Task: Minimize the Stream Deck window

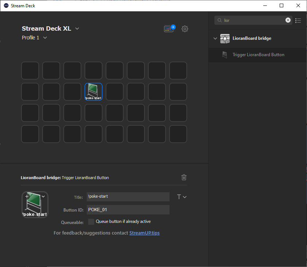Action: point(265,6)
